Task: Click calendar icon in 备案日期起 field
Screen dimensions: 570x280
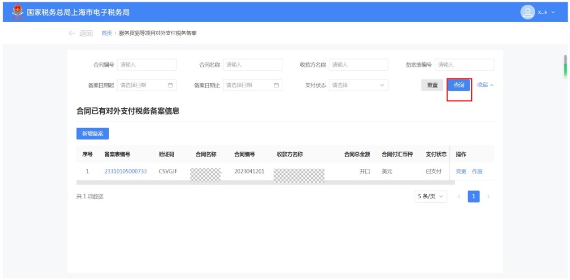Action: click(170, 85)
